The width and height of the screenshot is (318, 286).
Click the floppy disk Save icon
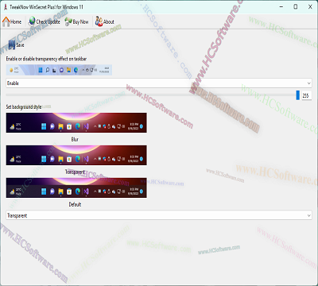[12, 44]
